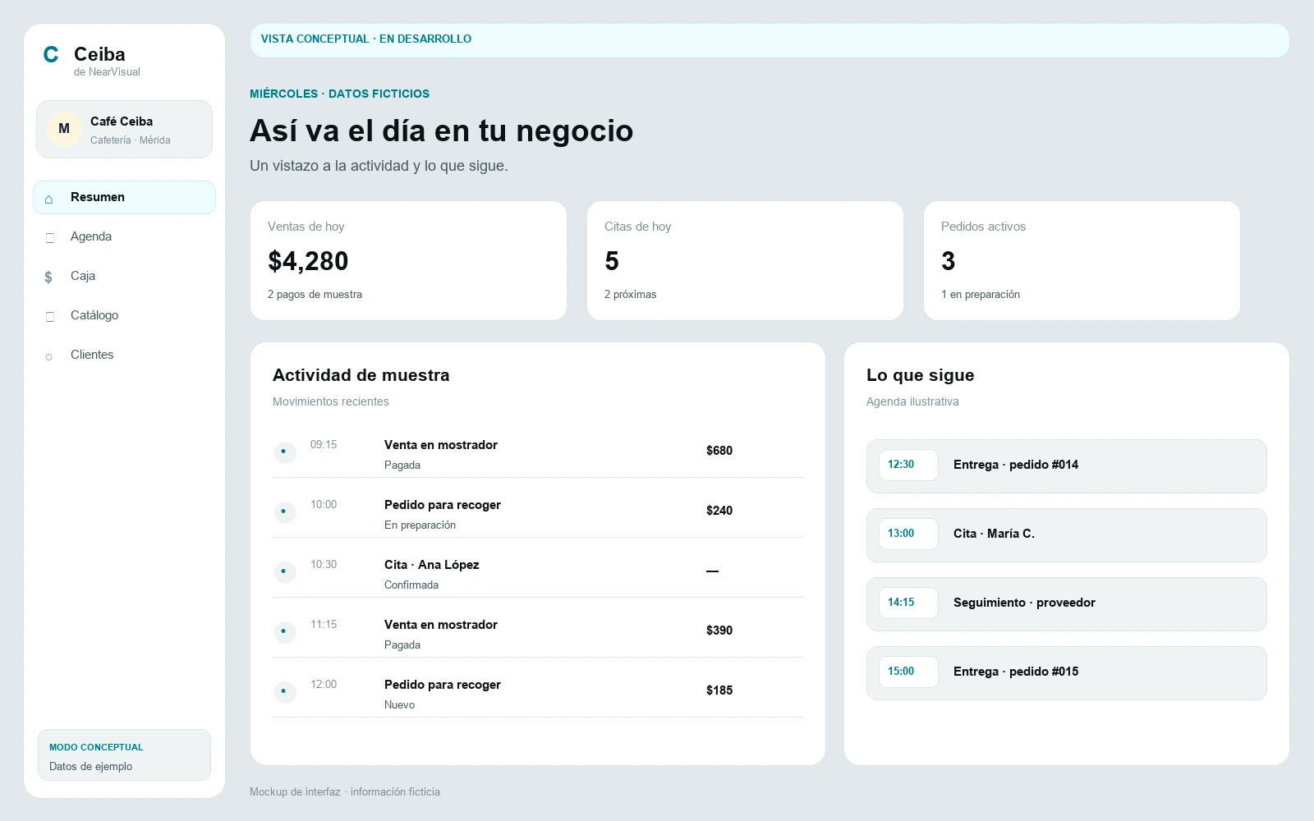Image resolution: width=1314 pixels, height=821 pixels.
Task: Click the Confirmada status text
Action: [411, 585]
